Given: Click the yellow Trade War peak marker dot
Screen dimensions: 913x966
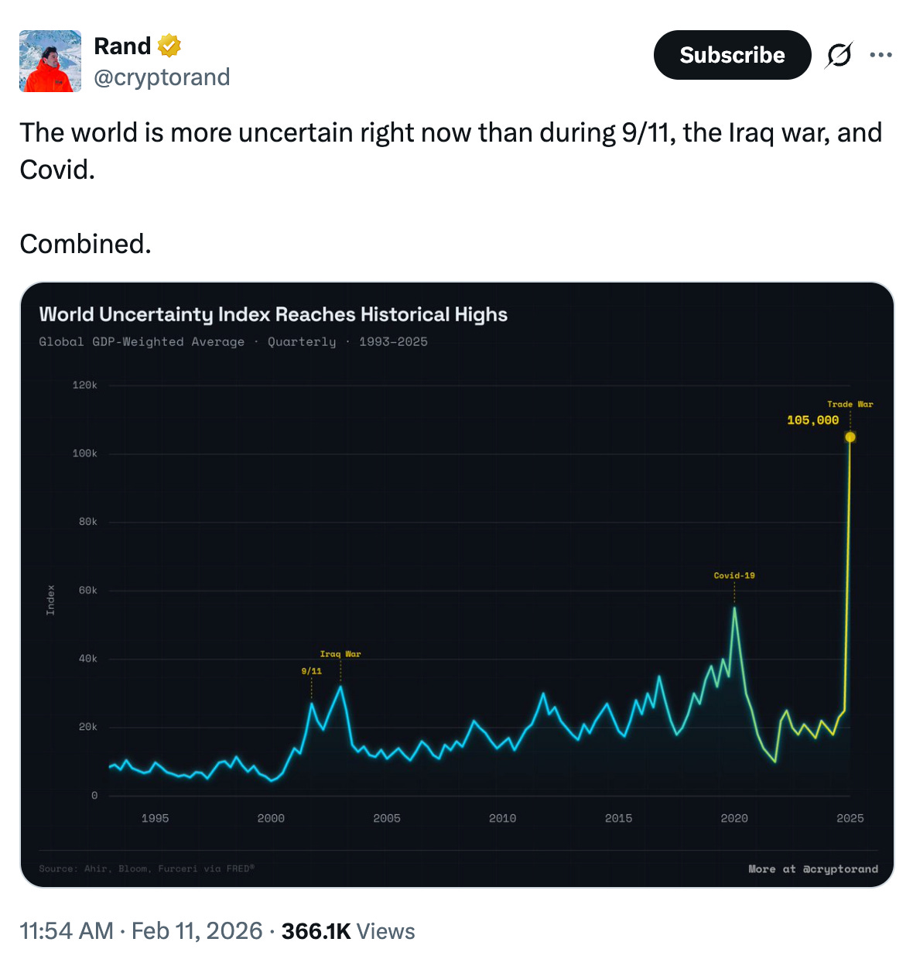Looking at the screenshot, I should click(x=850, y=437).
